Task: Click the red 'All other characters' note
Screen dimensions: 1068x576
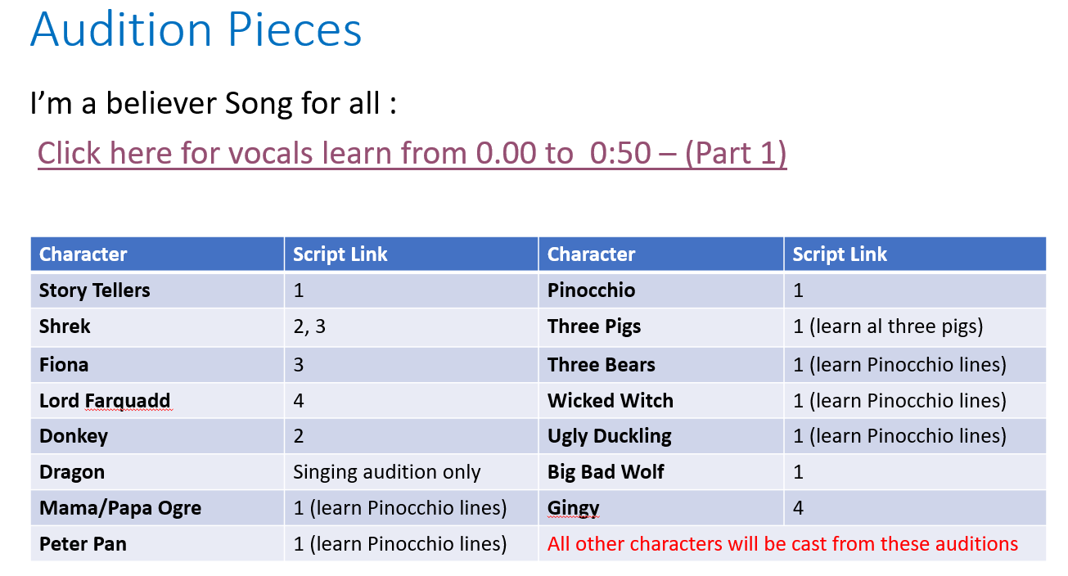Action: pos(782,544)
